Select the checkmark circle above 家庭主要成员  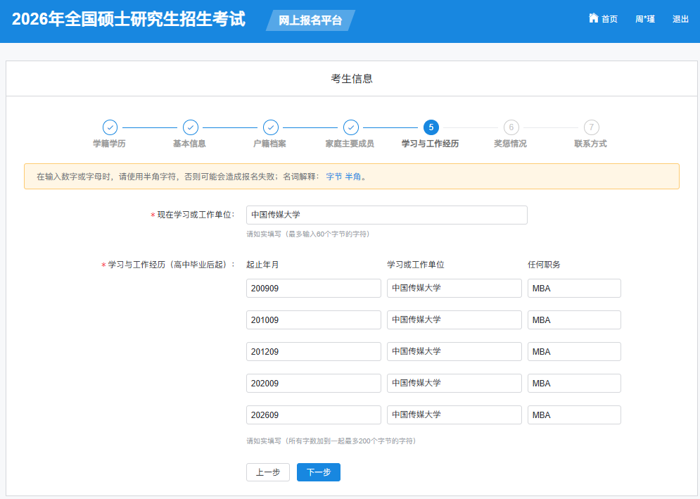(x=351, y=128)
